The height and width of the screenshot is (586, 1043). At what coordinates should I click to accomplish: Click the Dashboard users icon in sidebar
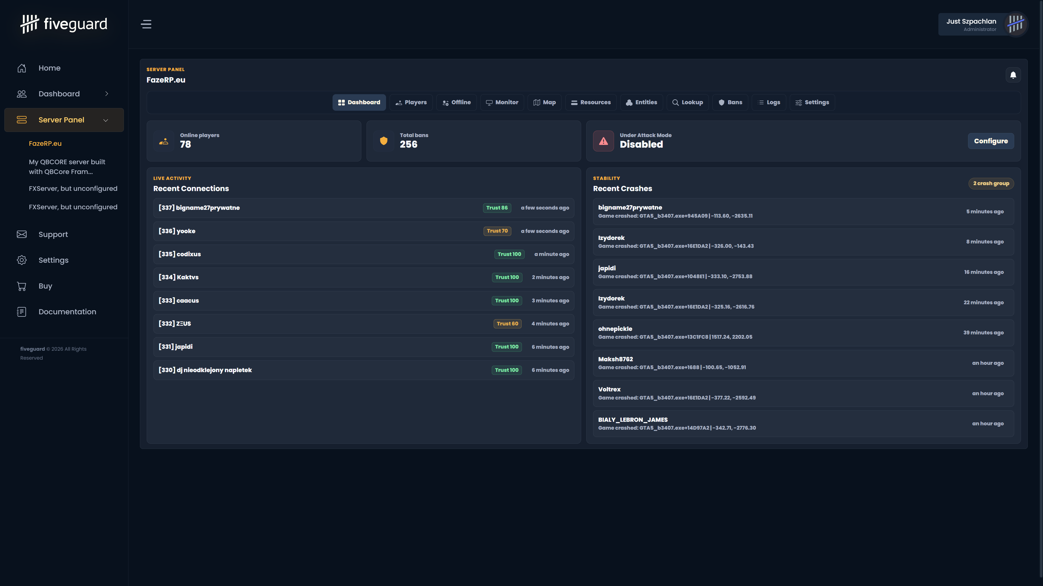[22, 94]
